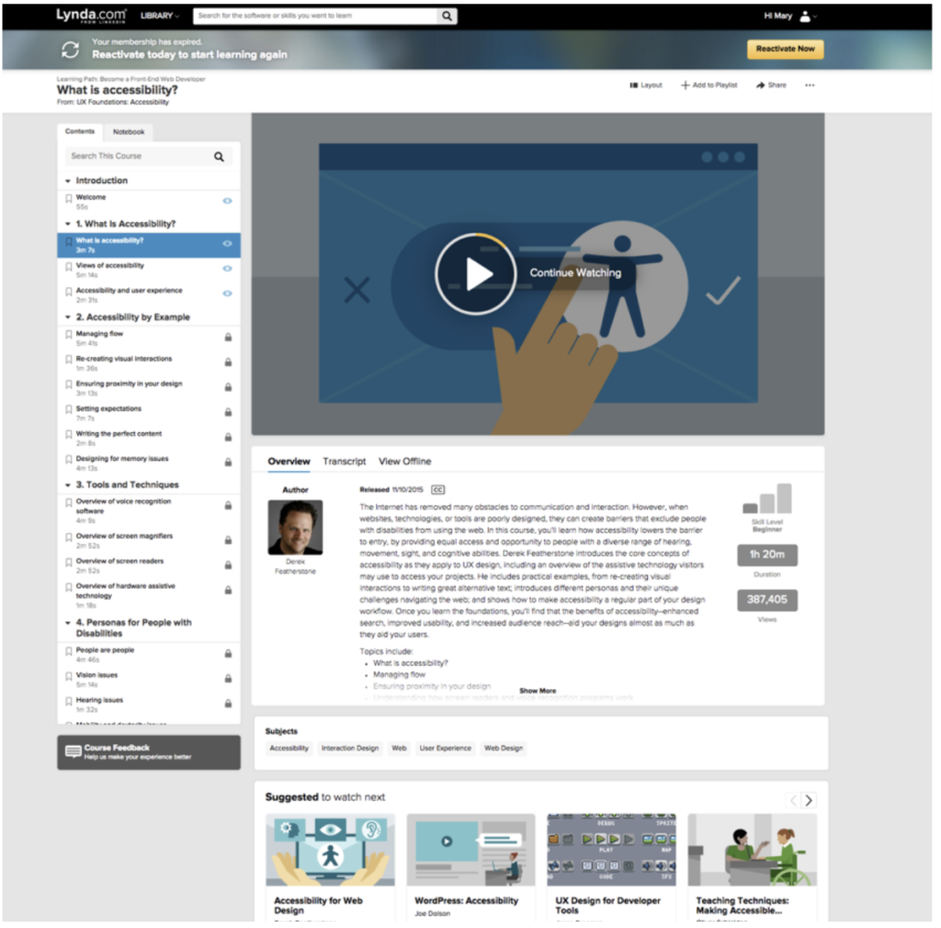Click the lock icon next to Managing flow
Viewport: 941px width, 928px height.
coord(228,338)
